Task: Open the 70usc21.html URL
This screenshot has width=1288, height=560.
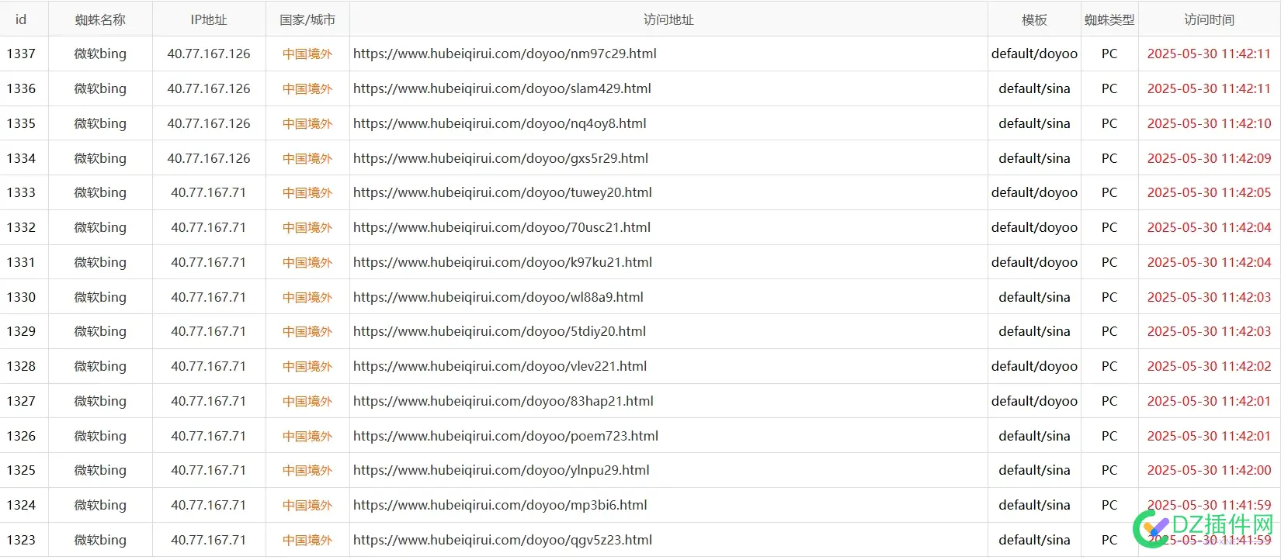Action: (x=502, y=227)
